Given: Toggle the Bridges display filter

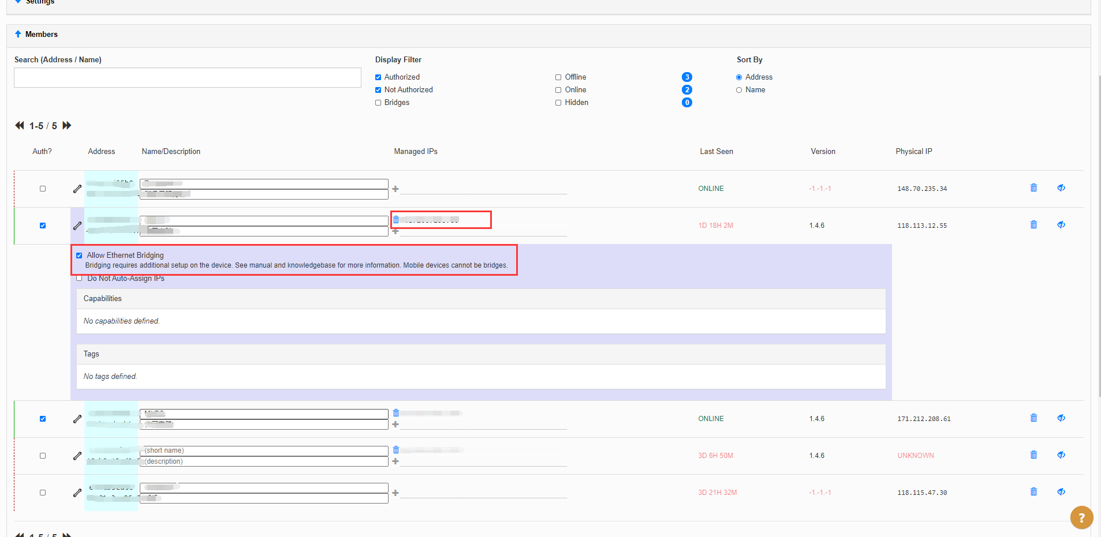Looking at the screenshot, I should coord(378,103).
